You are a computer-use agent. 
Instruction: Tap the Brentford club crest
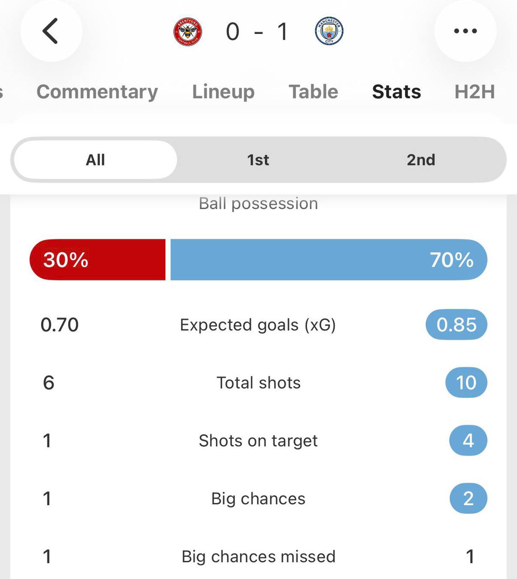[188, 32]
